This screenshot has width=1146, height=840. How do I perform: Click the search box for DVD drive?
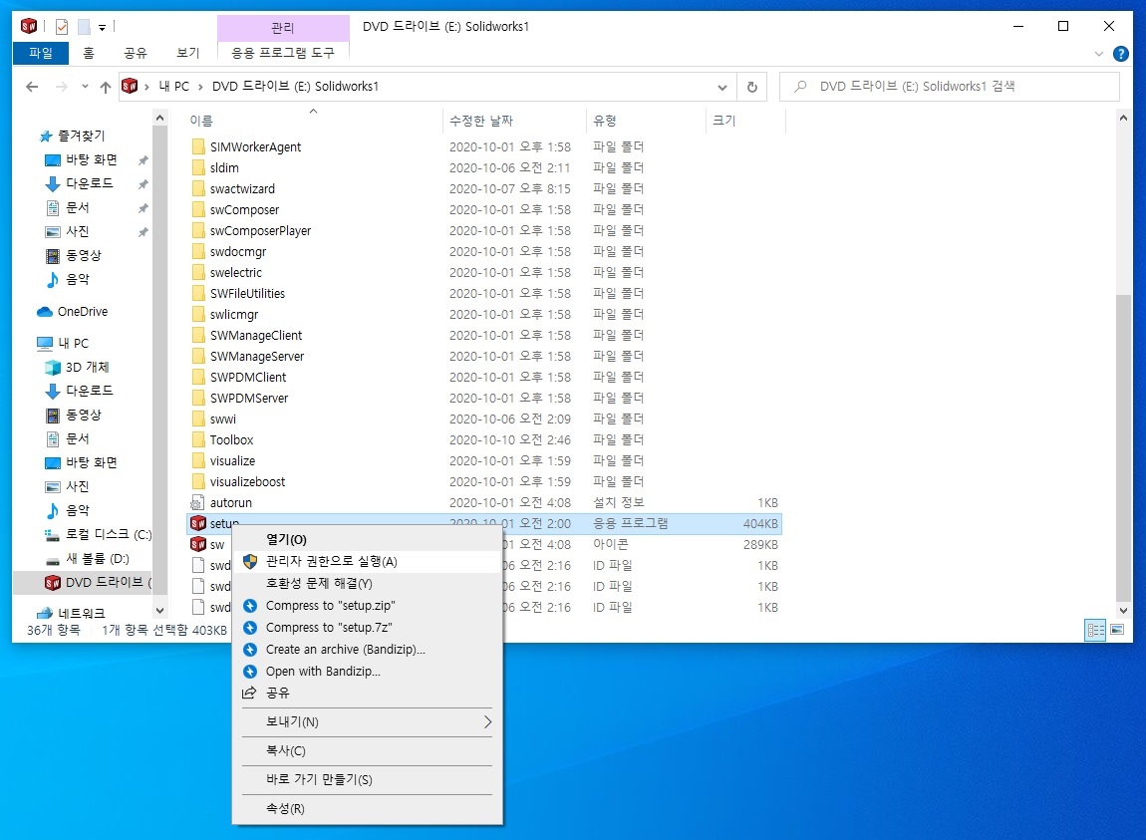click(950, 87)
